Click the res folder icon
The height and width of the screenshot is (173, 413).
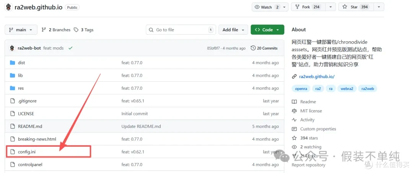tap(12, 88)
